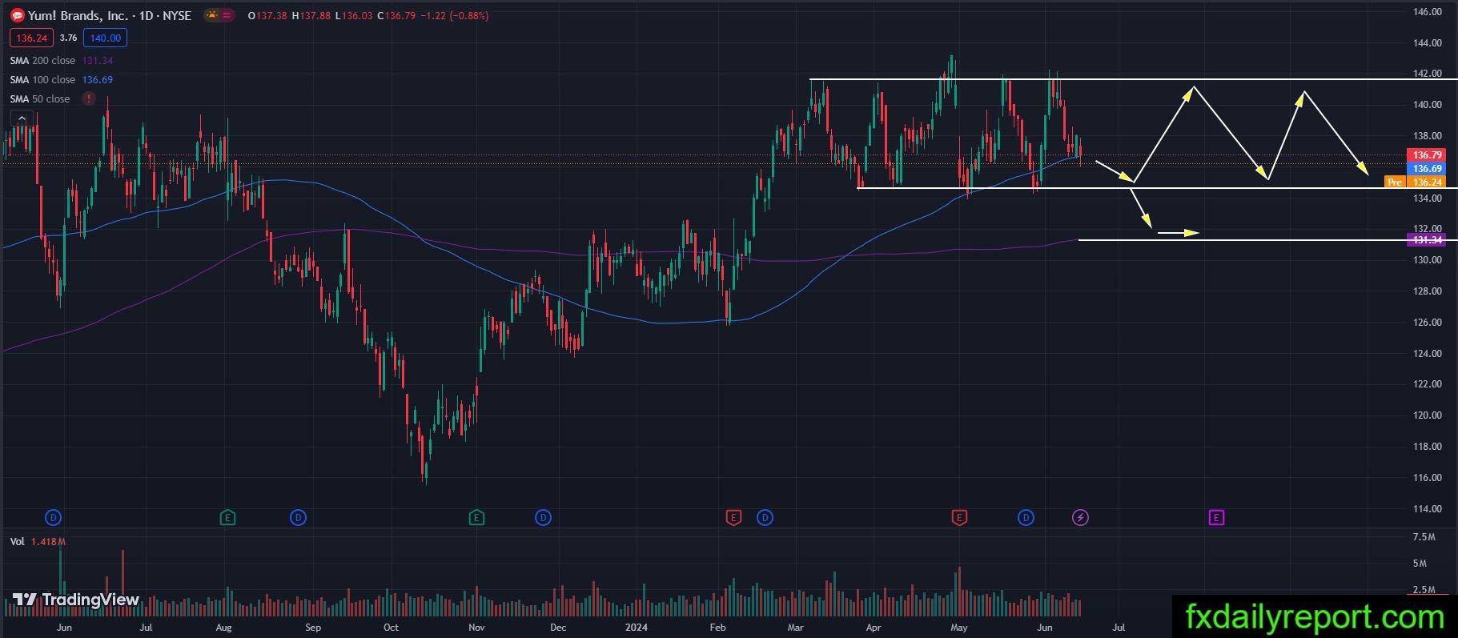Click the 2024 label on time axis
The image size is (1458, 638).
637,628
